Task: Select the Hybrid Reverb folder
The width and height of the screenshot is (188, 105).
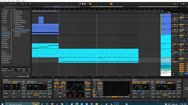Action: [21, 26]
